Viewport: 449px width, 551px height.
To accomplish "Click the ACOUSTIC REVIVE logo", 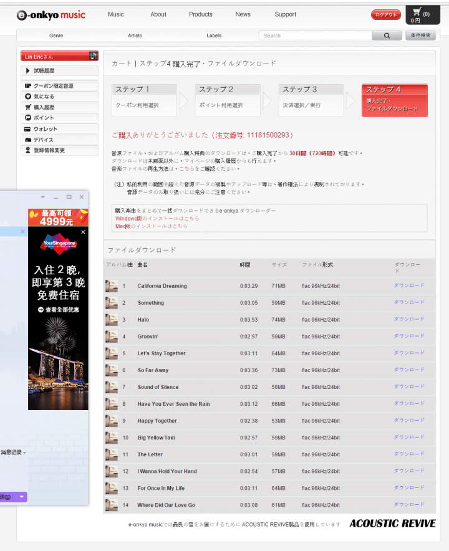I will point(392,524).
